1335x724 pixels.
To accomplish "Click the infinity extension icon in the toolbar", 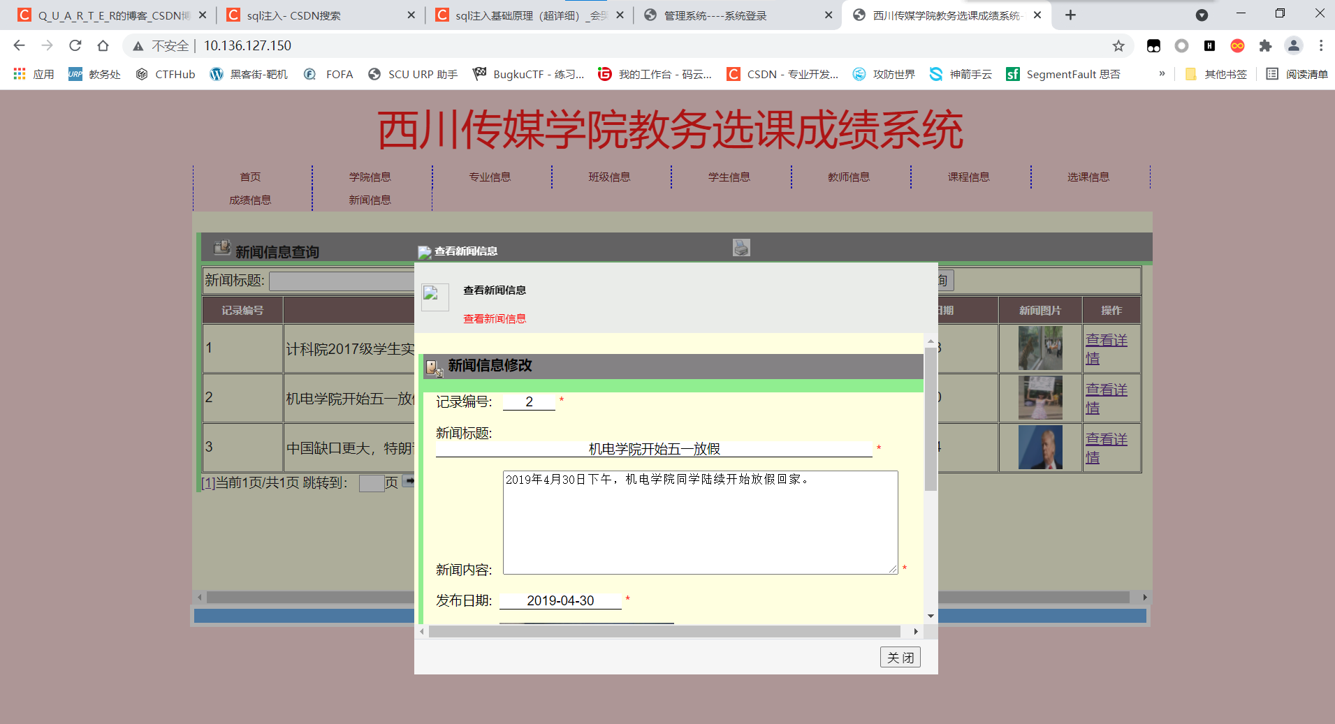I will pyautogui.click(x=1237, y=46).
